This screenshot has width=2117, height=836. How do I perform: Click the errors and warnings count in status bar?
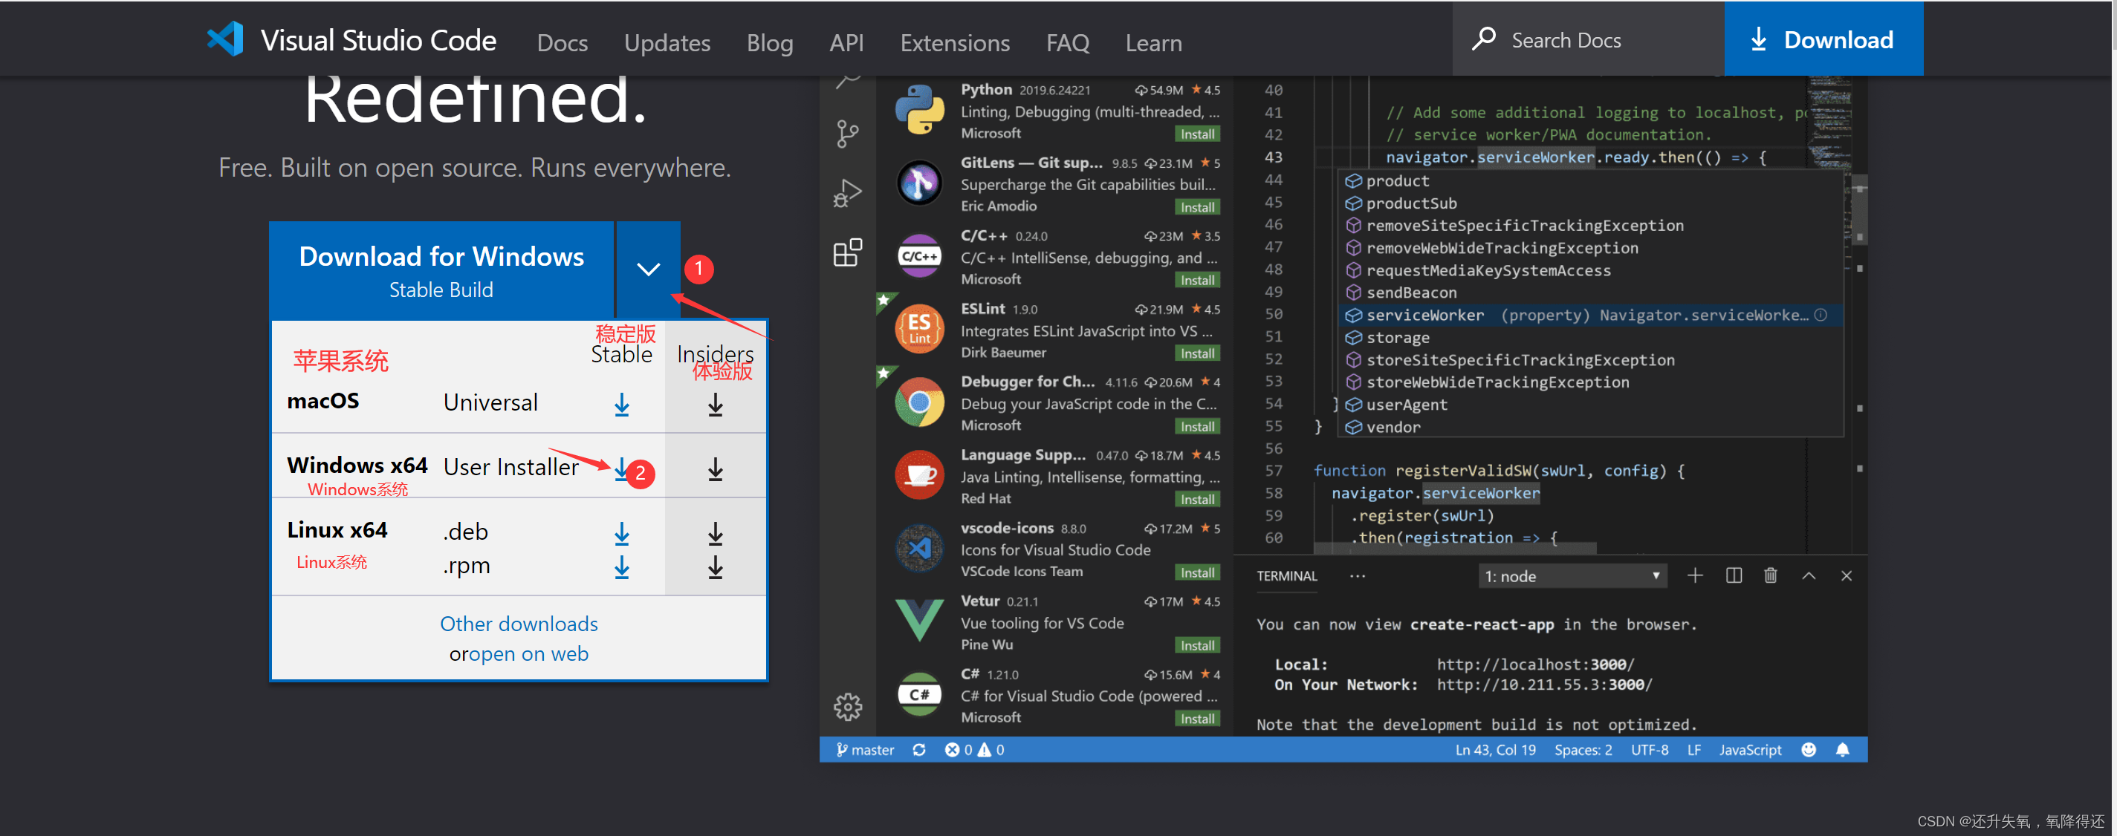(974, 750)
